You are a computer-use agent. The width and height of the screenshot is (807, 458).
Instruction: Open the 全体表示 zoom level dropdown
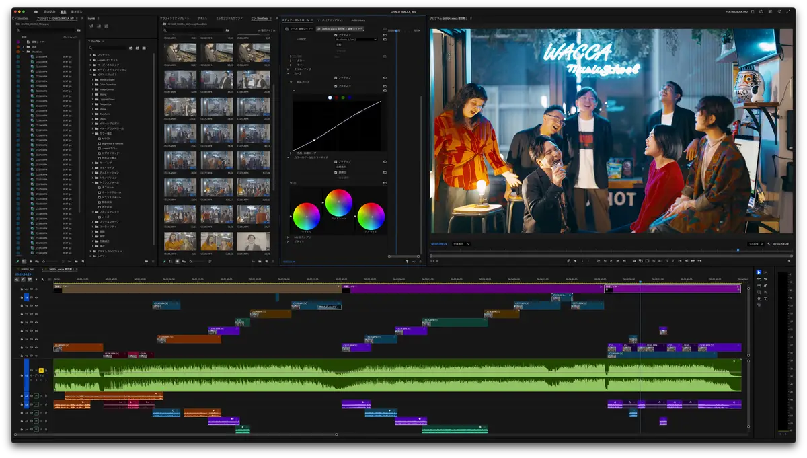[461, 244]
